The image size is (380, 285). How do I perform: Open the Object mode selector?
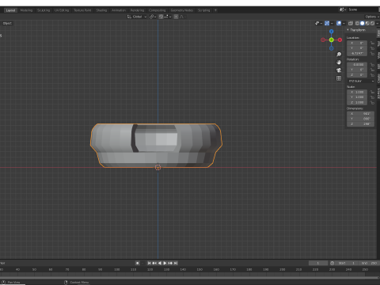[7, 23]
